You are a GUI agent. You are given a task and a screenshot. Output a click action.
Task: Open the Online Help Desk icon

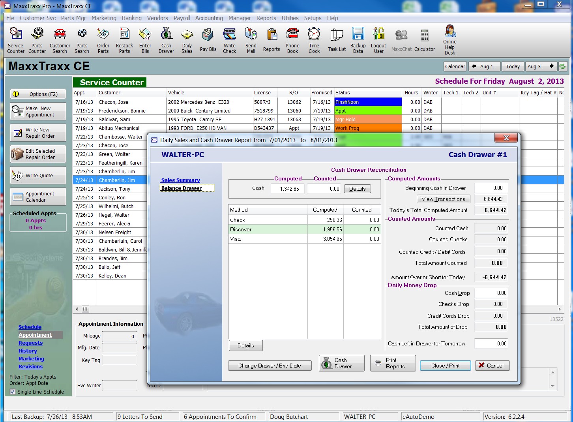[450, 40]
